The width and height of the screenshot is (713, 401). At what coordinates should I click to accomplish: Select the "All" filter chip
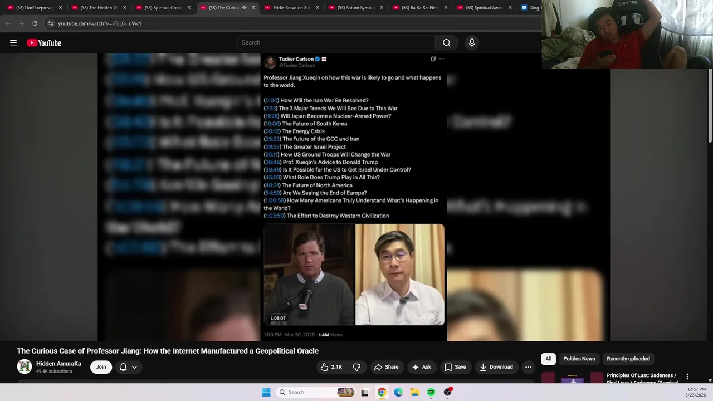click(548, 359)
